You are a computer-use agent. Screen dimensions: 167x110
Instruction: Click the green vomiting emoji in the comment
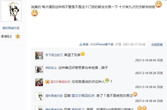(107, 80)
